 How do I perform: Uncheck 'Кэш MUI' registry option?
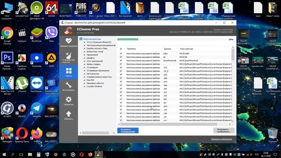tap(84, 80)
